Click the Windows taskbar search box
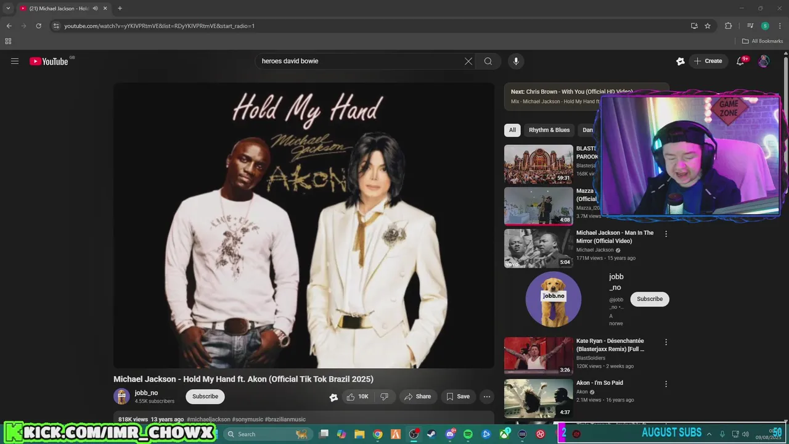789x444 pixels. pyautogui.click(x=267, y=434)
